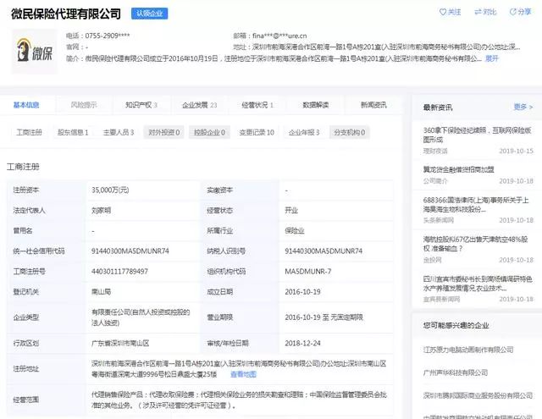Screen dimensions: 542x419
Task: Select the 分支机构 0 sub-tab
Action: pyautogui.click(x=350, y=132)
